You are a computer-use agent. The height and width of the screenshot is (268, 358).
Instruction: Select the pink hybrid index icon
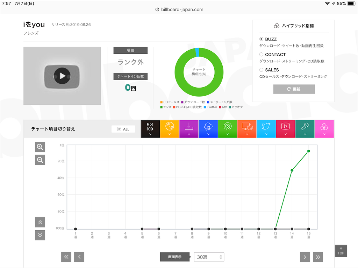click(324, 129)
